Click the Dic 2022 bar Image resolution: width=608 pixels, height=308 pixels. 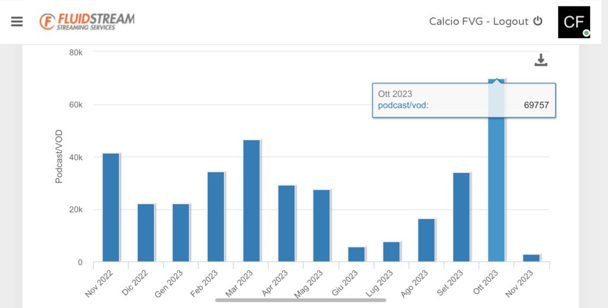coord(146,232)
